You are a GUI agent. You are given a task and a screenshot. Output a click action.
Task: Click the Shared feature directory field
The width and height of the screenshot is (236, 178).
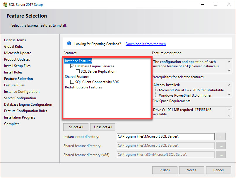pos(165,146)
